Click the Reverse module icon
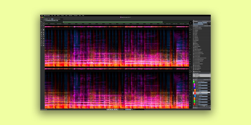251x125 pixels. click(x=194, y=48)
